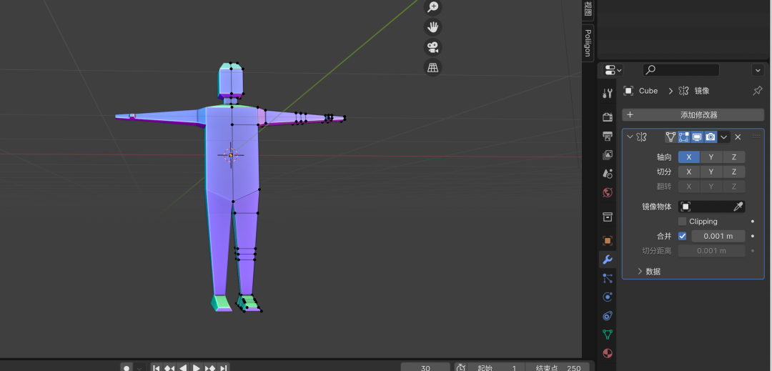This screenshot has width=772, height=371.
Task: Open the Modifiers wrench properties tab
Action: 607,259
